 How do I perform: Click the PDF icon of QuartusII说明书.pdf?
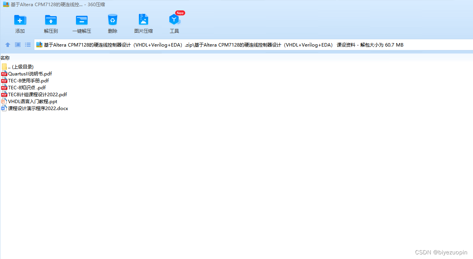pyautogui.click(x=4, y=74)
